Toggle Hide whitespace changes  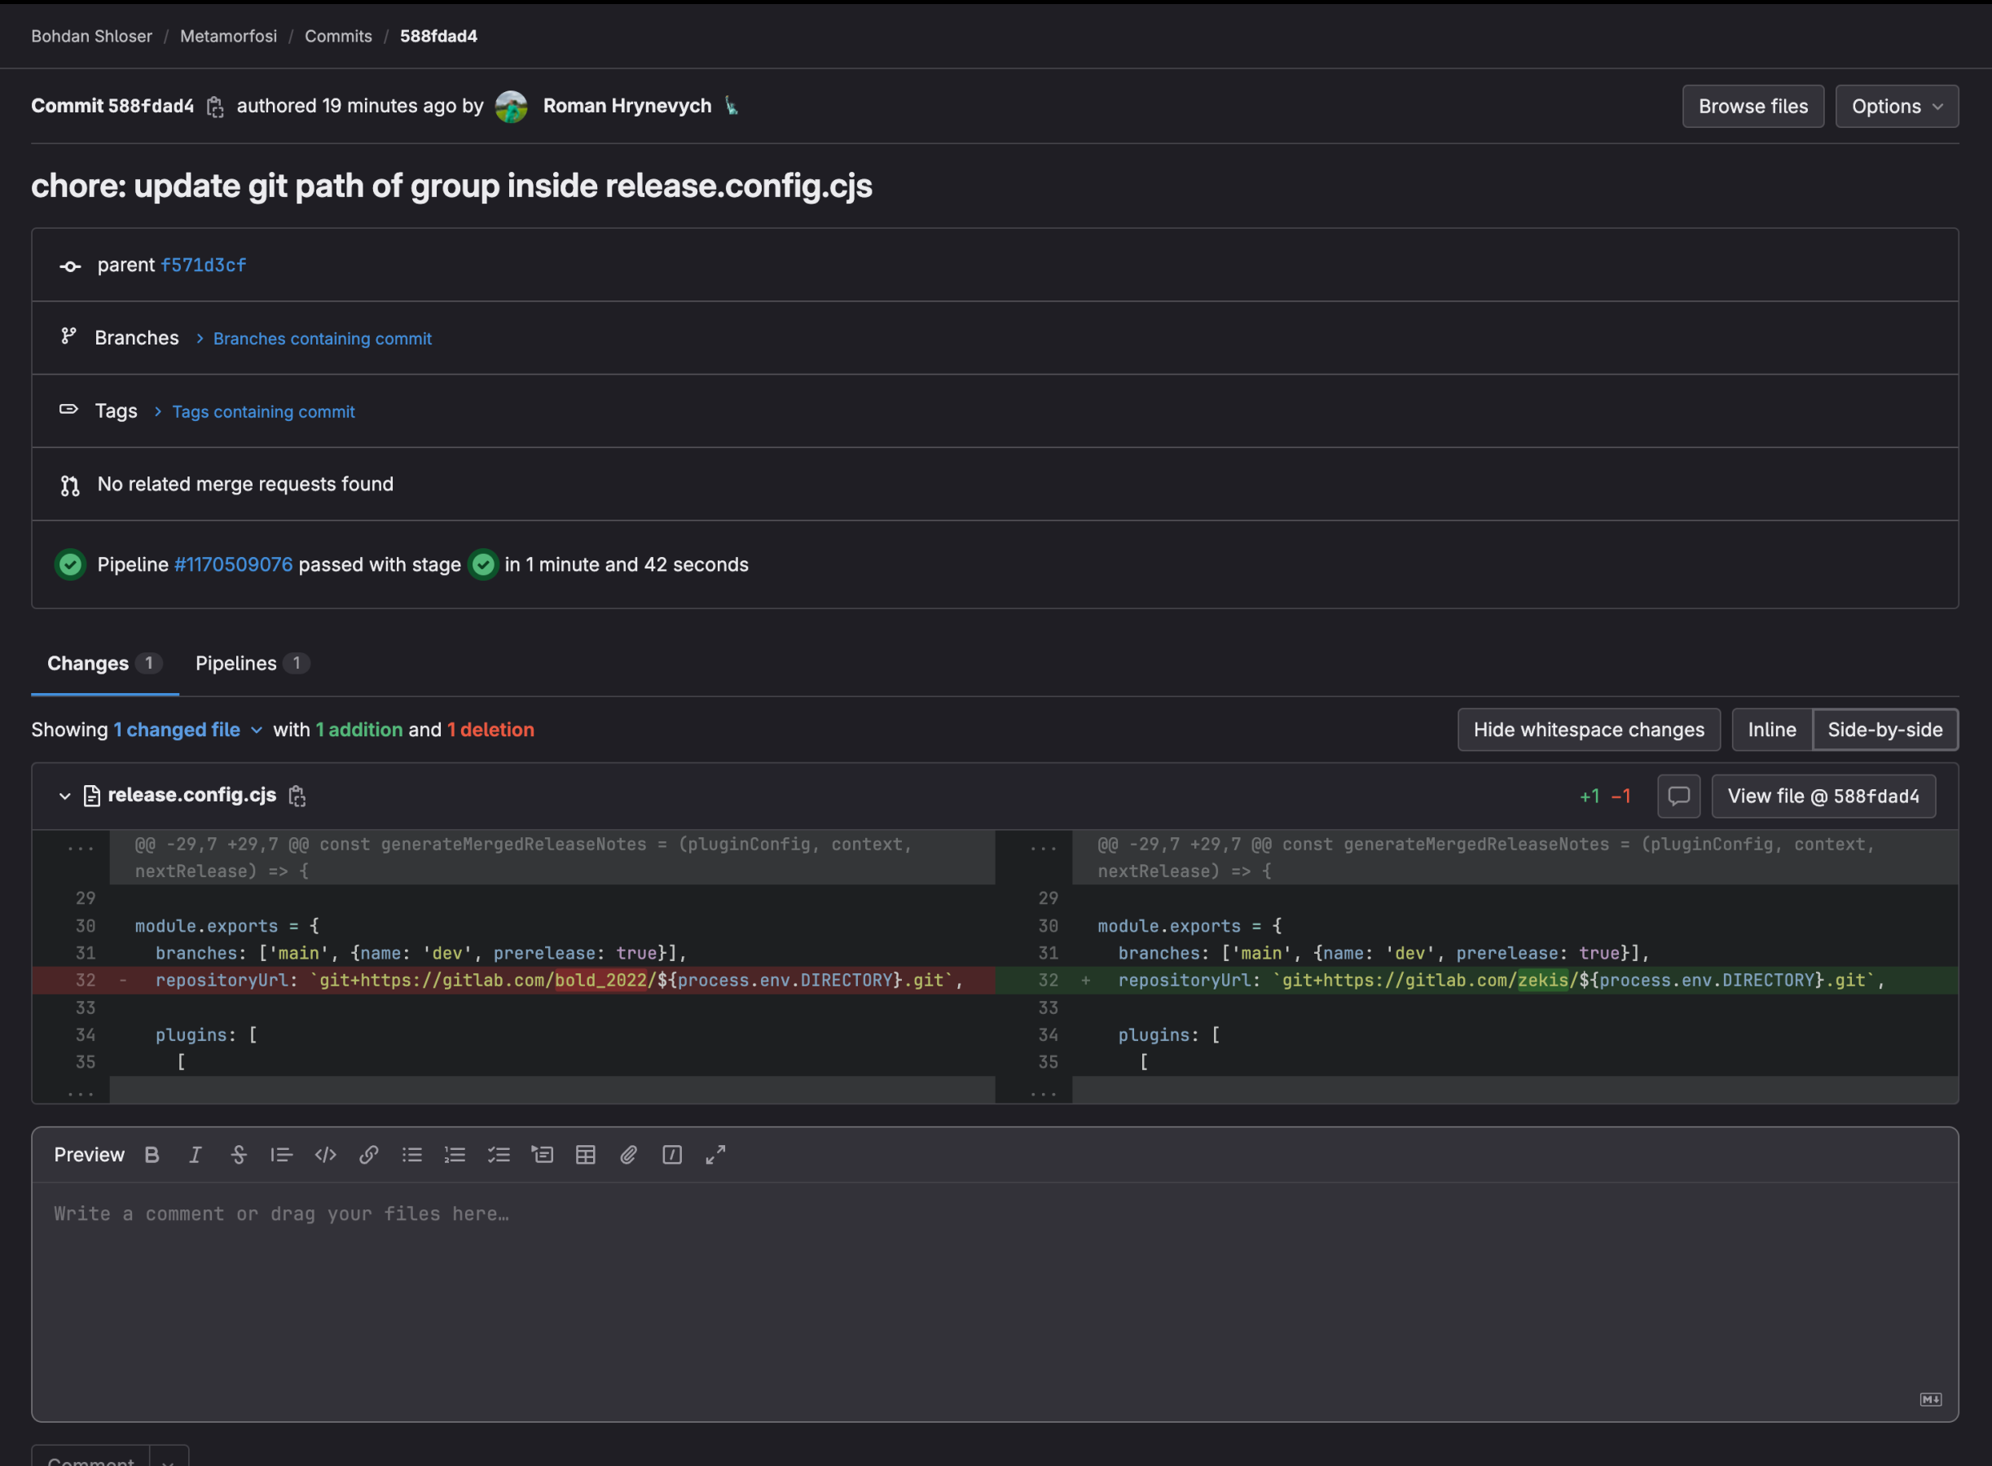click(1589, 728)
